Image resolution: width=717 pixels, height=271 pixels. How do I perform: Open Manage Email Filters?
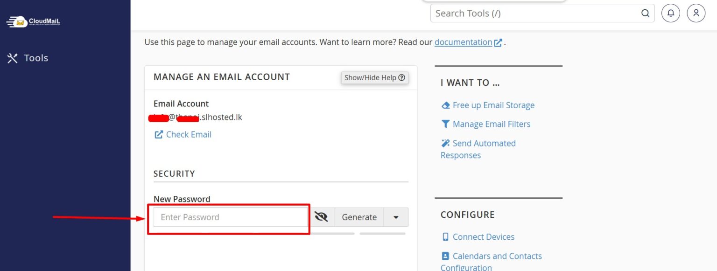[x=491, y=124]
